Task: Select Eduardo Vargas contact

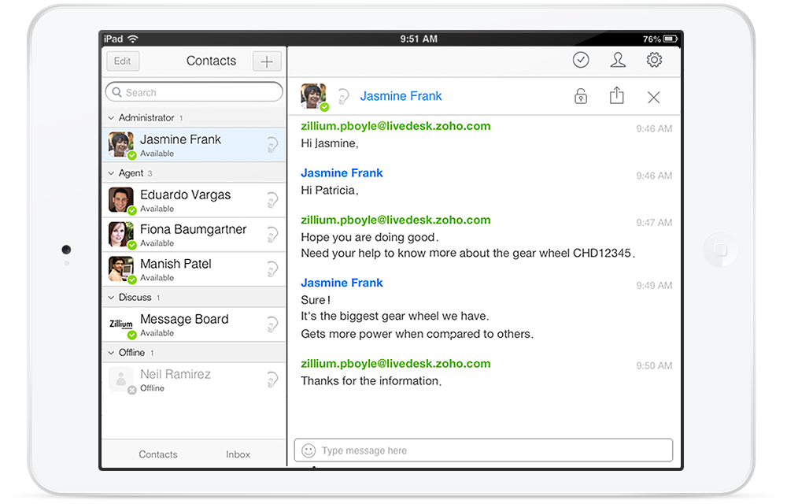Action: click(194, 200)
